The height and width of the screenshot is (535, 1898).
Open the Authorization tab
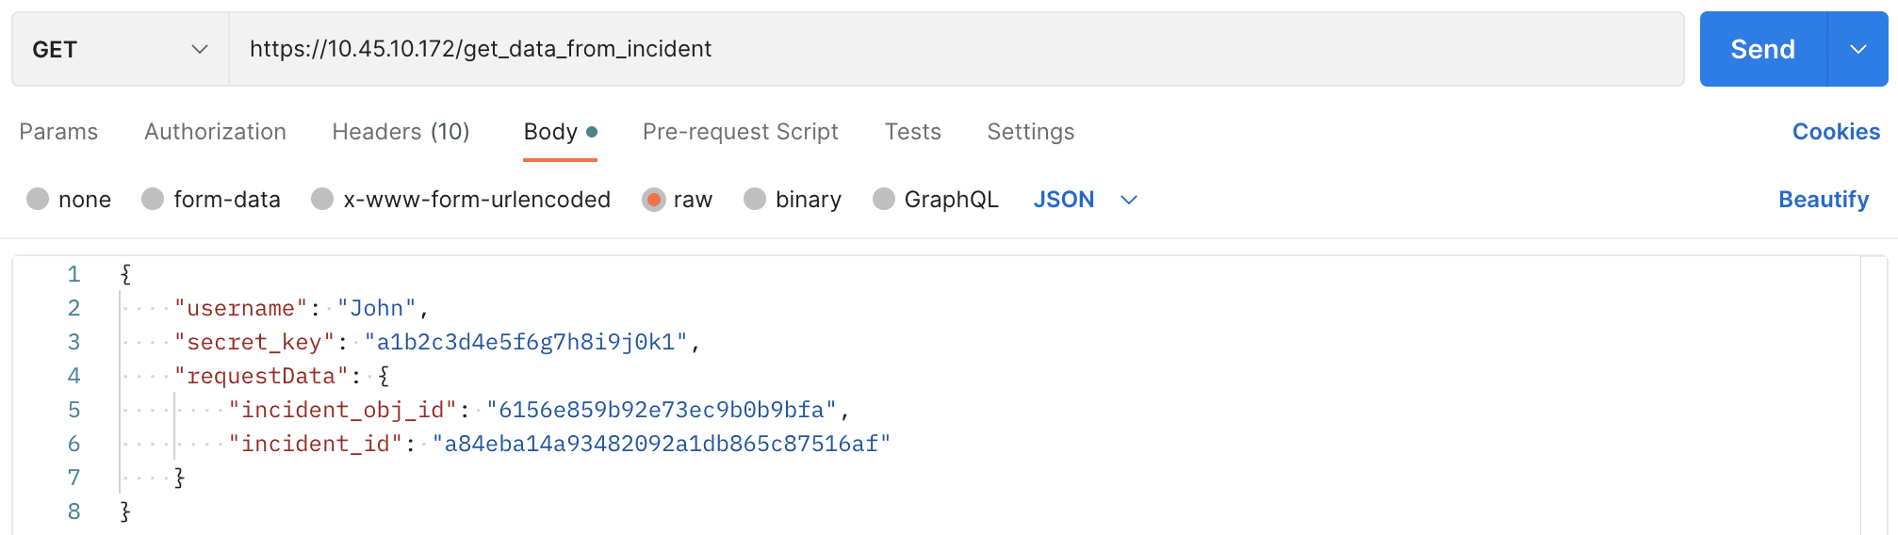(215, 132)
